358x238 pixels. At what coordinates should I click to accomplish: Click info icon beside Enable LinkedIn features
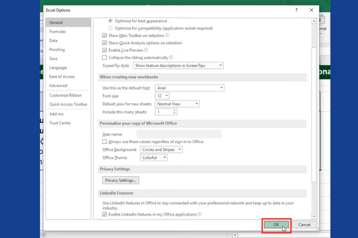tap(200, 214)
